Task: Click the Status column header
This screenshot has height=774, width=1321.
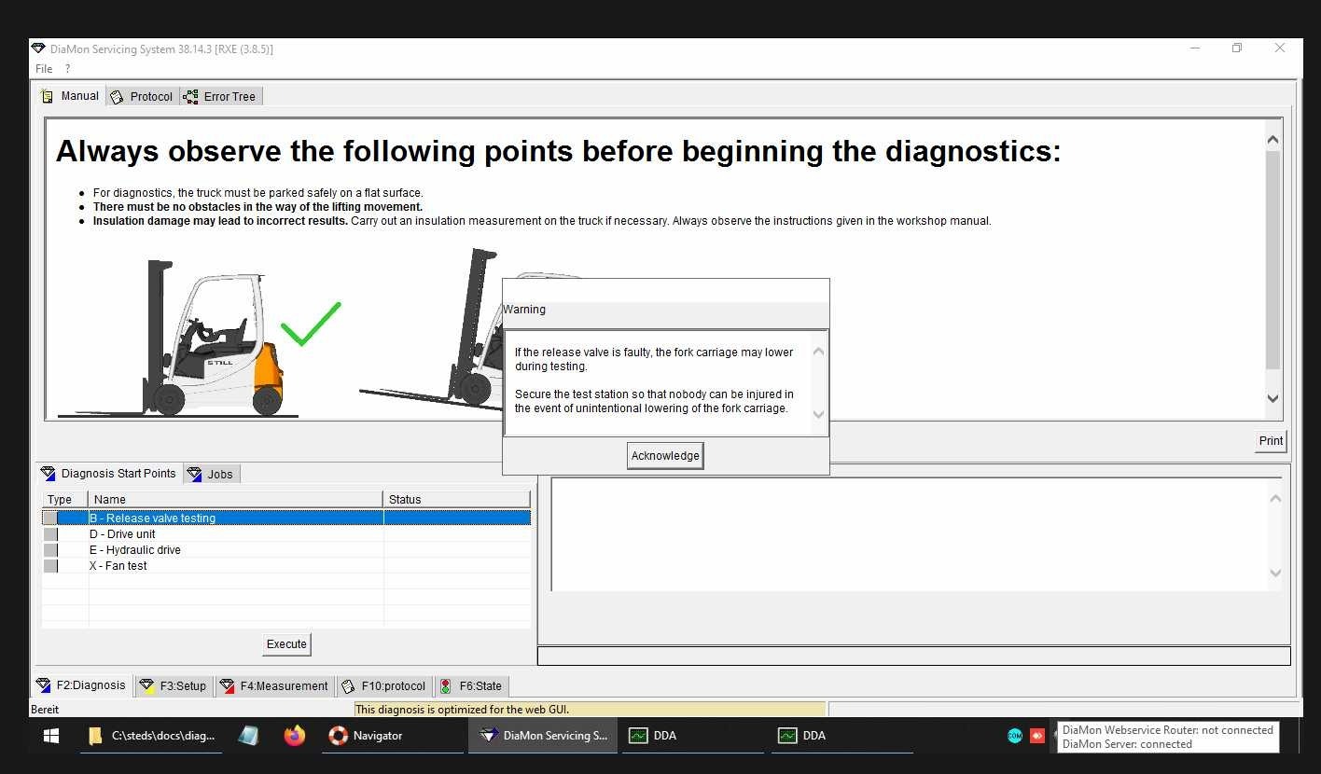Action: click(457, 500)
